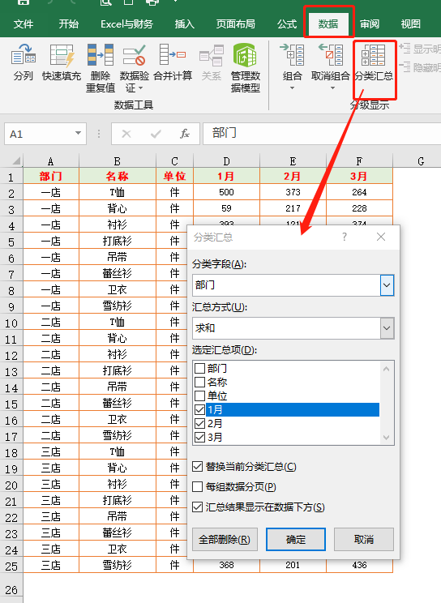Viewport: 441px width, 603px height.
Task: Expand the Name Box dropdown arrow
Action: point(78,134)
